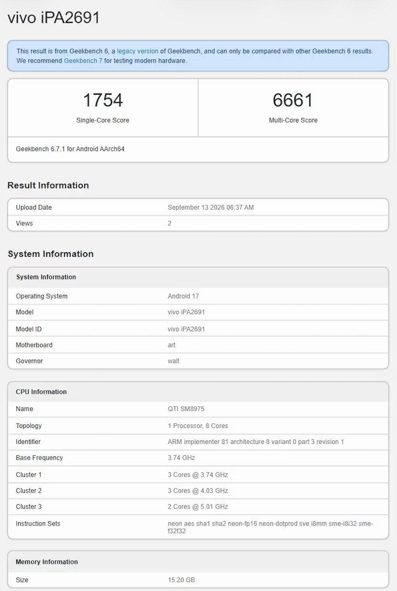This screenshot has height=591, width=397.
Task: Click the CPU Information table header
Action: pyautogui.click(x=41, y=392)
